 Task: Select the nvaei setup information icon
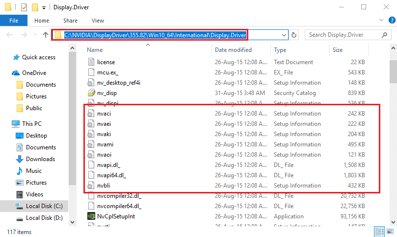tap(91, 124)
